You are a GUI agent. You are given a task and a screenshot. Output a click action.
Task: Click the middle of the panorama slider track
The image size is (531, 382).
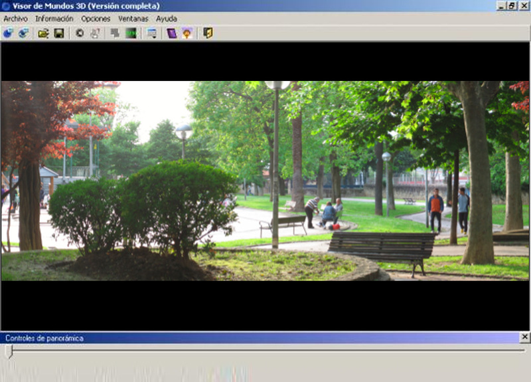(x=266, y=350)
